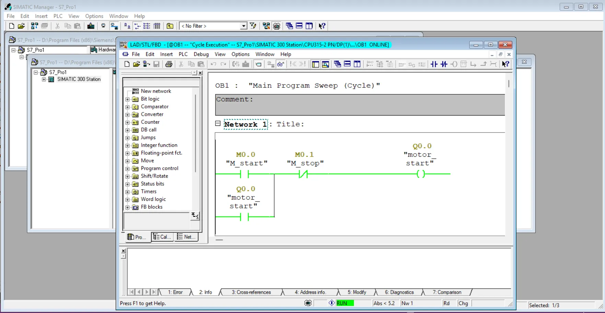Click Close Branch icon in LAD toolbar
Screen dimensions: 605x313
[484, 64]
